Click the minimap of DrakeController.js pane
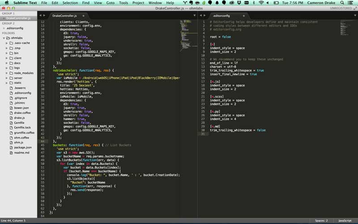 (188, 35)
